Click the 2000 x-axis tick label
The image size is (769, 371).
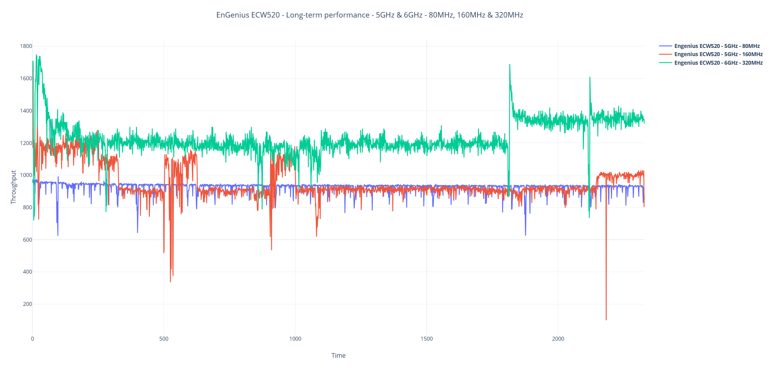pyautogui.click(x=558, y=339)
